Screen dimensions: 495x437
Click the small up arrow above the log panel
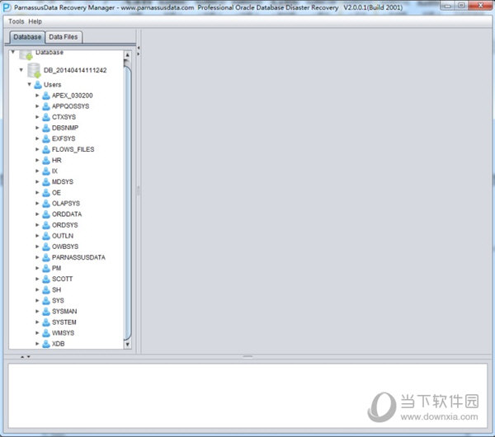pyautogui.click(x=22, y=357)
